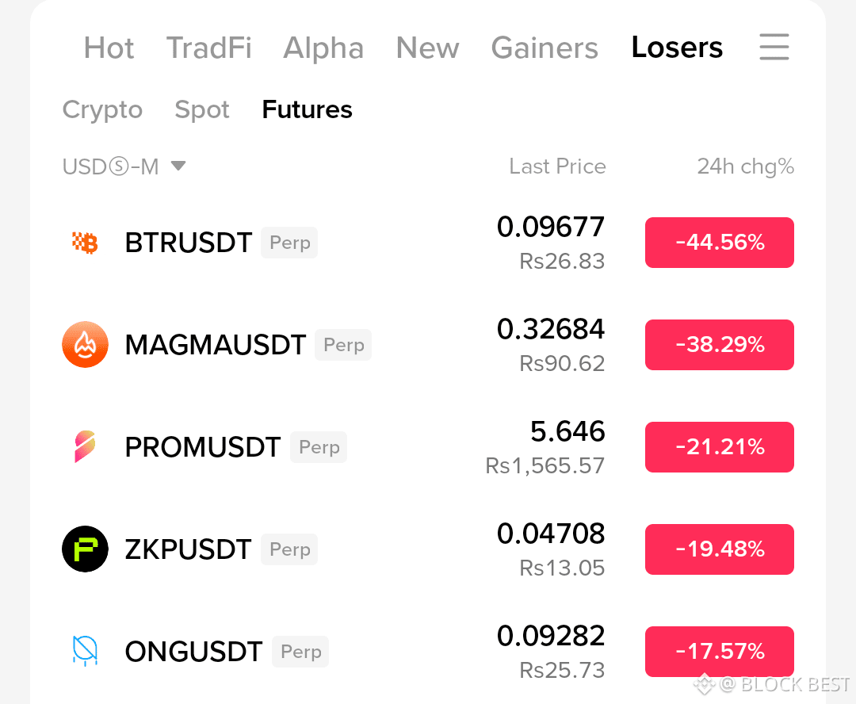This screenshot has height=704, width=856.
Task: Click the -21.21% PROMUSDT change badge
Action: pyautogui.click(x=720, y=447)
